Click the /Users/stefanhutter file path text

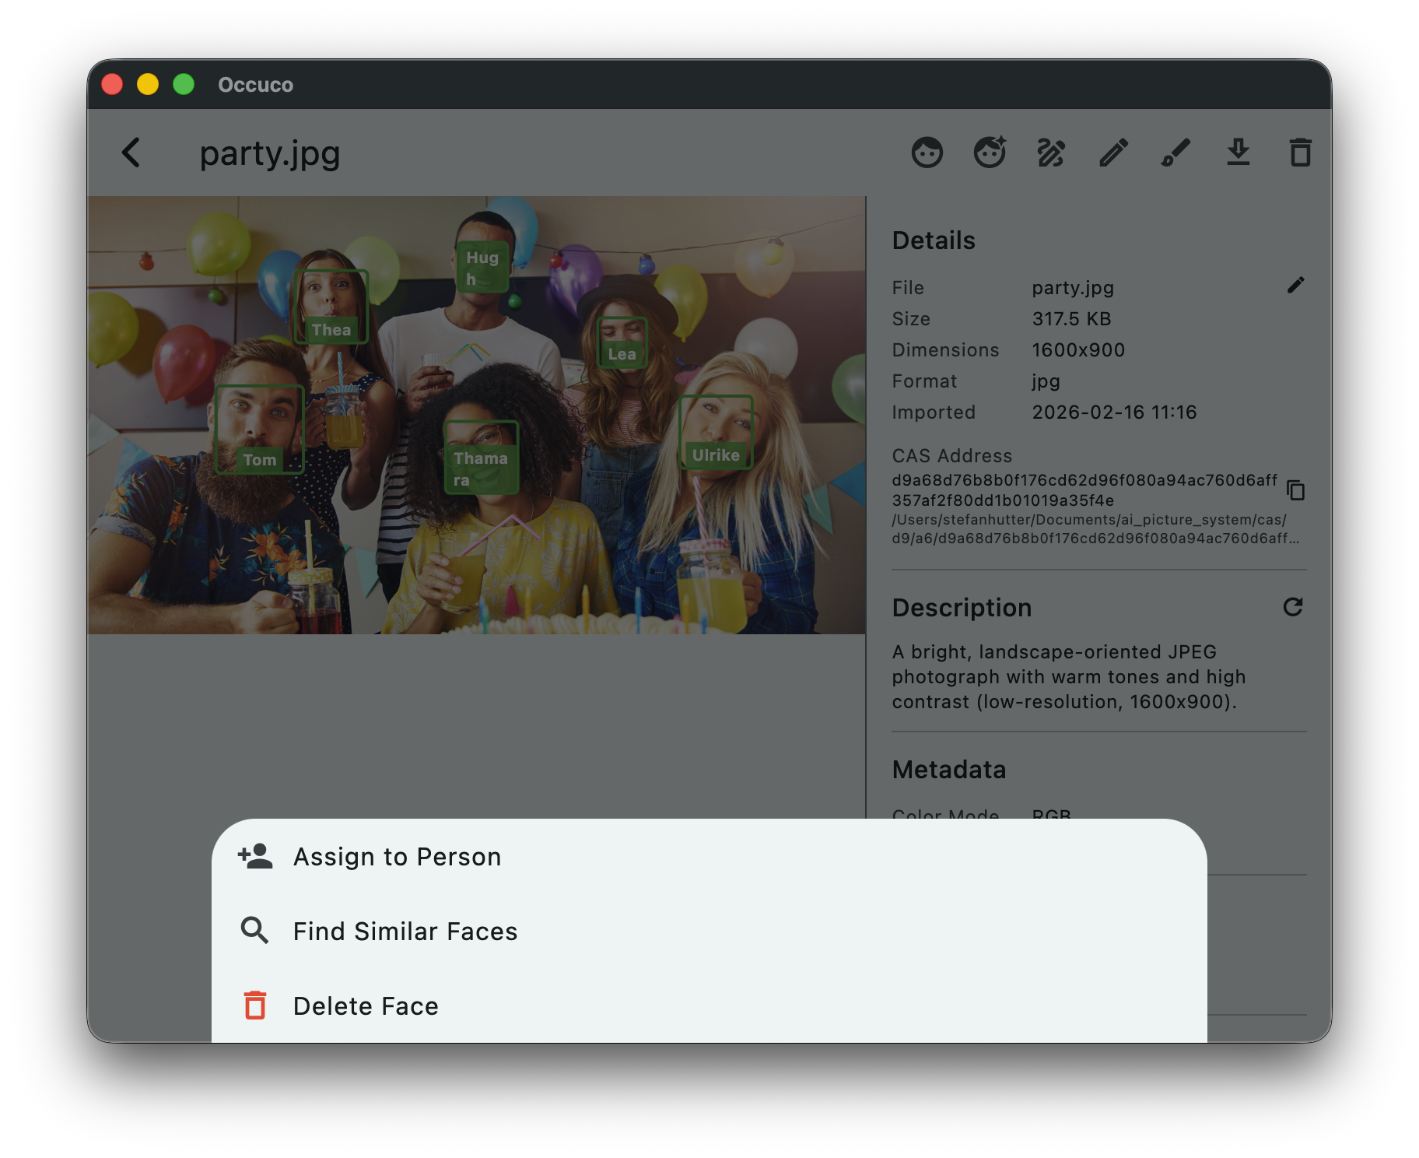coord(1095,529)
